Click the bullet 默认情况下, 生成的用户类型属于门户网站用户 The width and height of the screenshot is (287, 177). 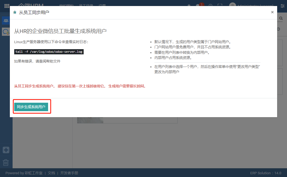pos(193,42)
